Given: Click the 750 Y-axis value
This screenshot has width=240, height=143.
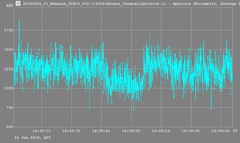Looking at the screenshot, I should tap(10, 107).
